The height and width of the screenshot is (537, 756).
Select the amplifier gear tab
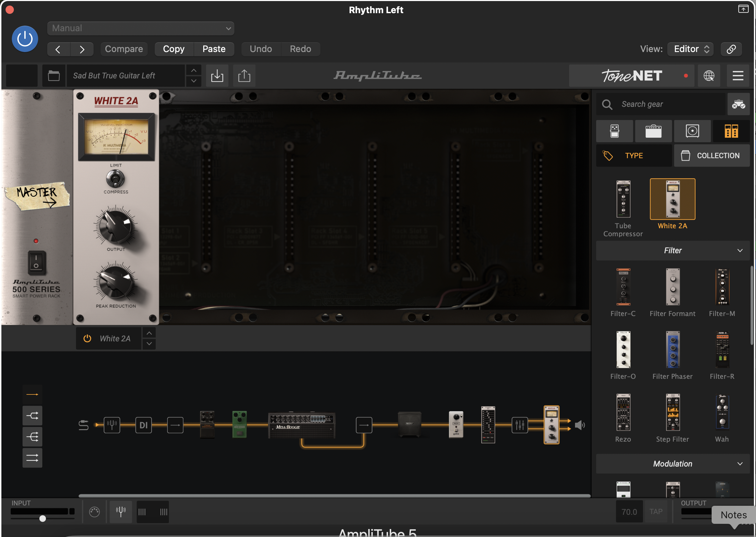pos(653,131)
